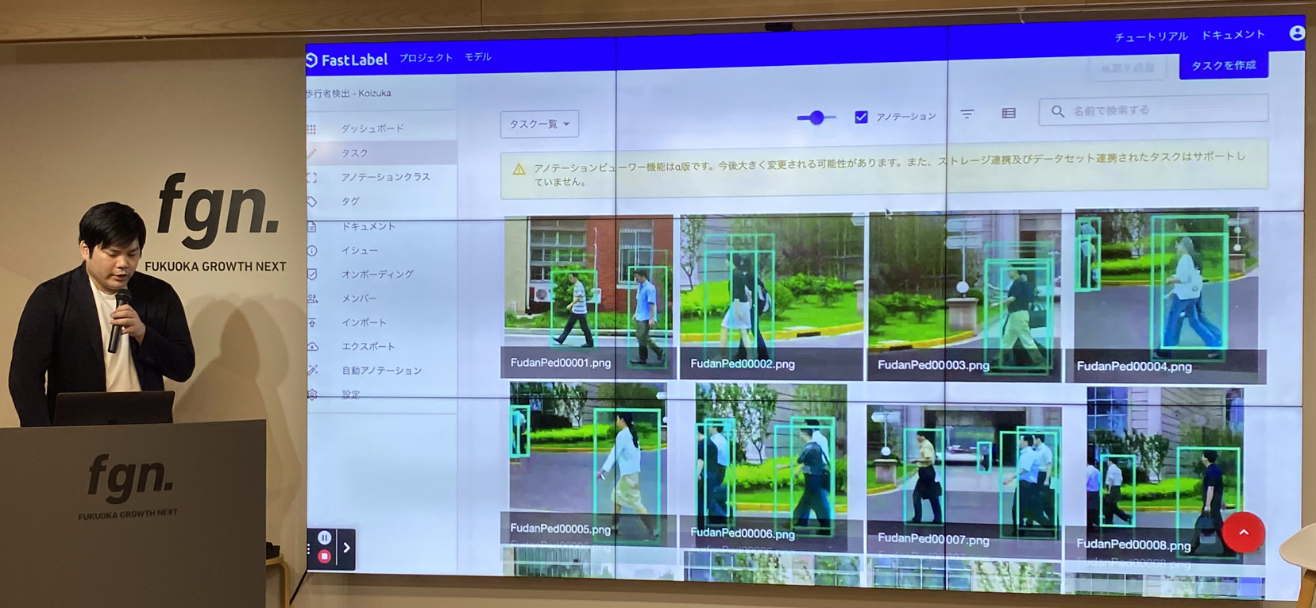Open the タスク一覧 dropdown
Image resolution: width=1316 pixels, height=608 pixels.
[x=539, y=124]
